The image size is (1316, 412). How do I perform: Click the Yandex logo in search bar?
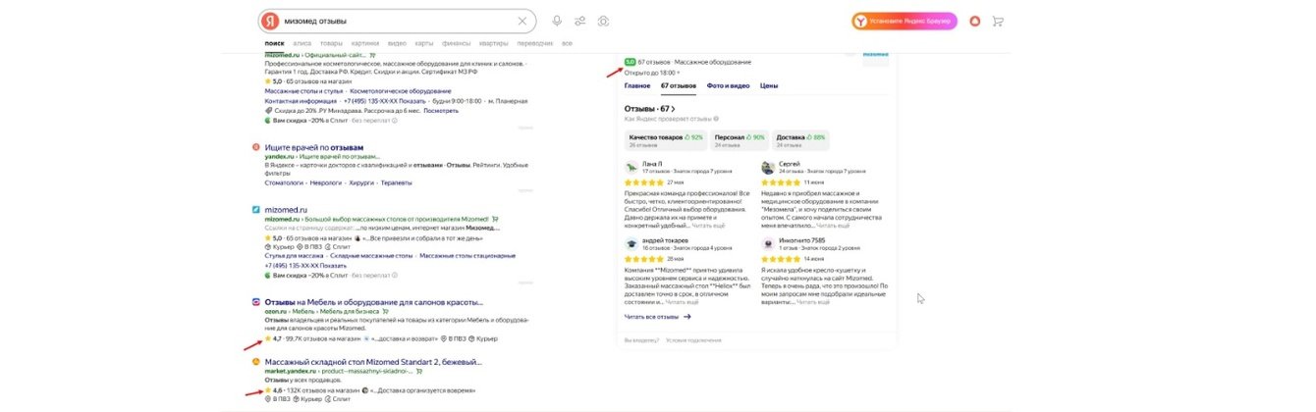[x=270, y=21]
